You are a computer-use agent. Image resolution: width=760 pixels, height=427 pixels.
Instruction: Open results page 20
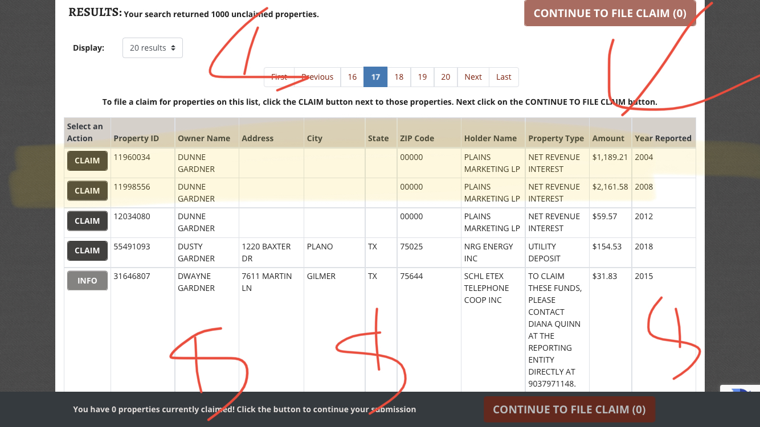click(446, 77)
